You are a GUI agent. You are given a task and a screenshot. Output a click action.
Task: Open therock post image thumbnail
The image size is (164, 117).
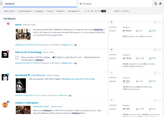(x=23, y=34)
